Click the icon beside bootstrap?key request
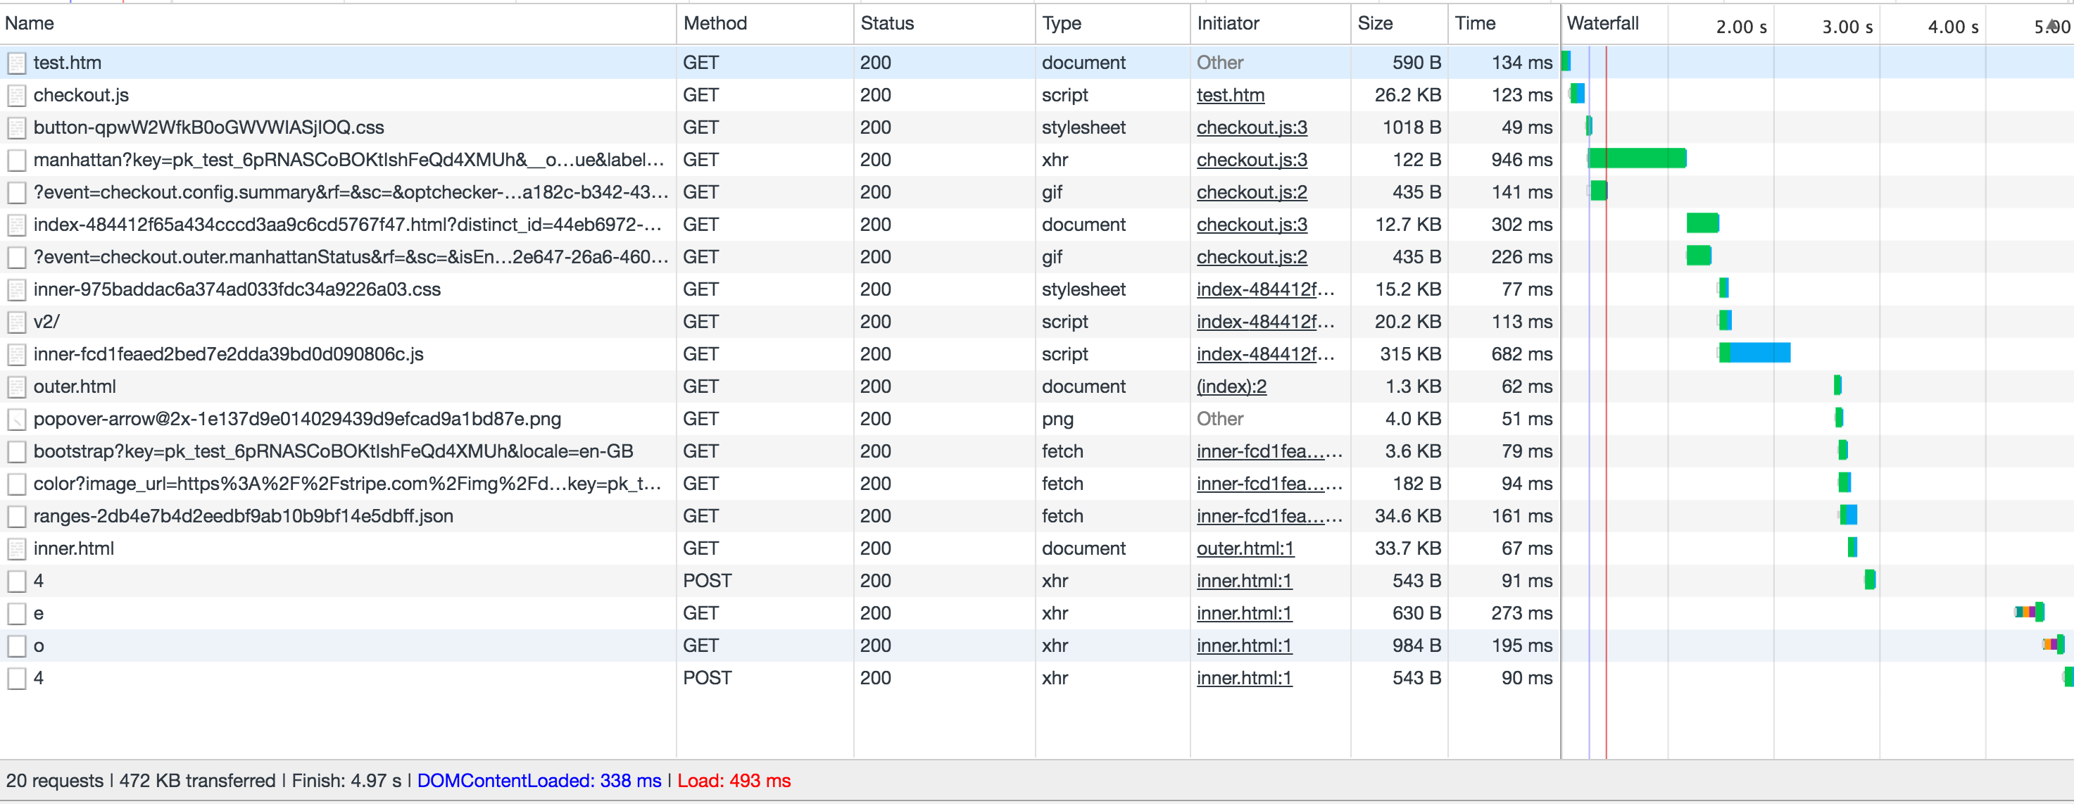Screen dimensions: 2074x804 (16, 451)
